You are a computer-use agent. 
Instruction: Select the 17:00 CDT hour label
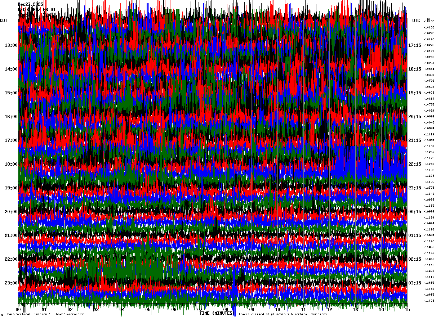(x=11, y=140)
